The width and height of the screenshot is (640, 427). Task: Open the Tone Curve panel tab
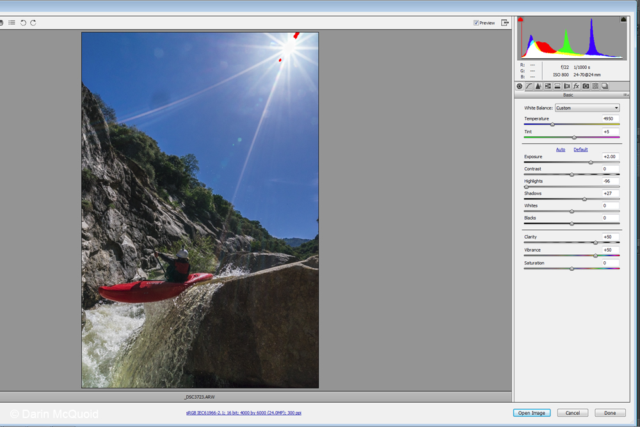pos(529,86)
